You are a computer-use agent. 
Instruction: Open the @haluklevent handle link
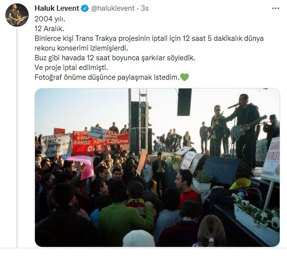pyautogui.click(x=113, y=8)
